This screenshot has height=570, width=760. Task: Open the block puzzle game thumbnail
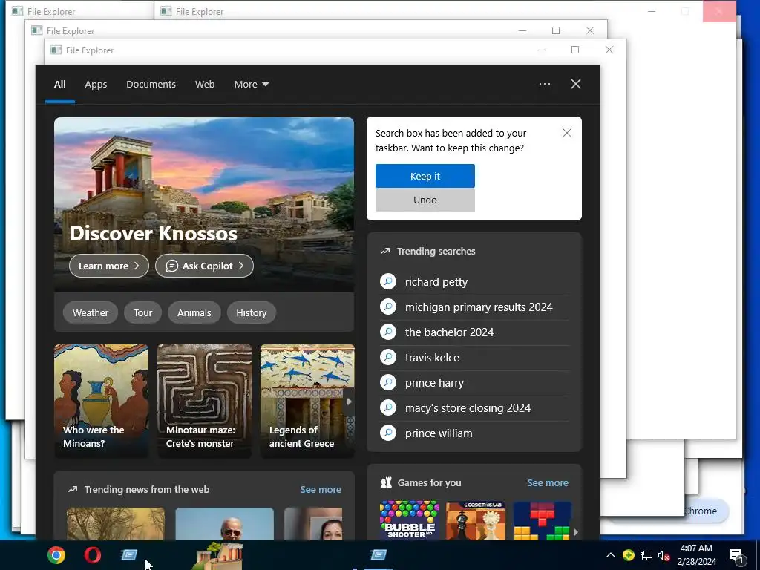pyautogui.click(x=543, y=520)
